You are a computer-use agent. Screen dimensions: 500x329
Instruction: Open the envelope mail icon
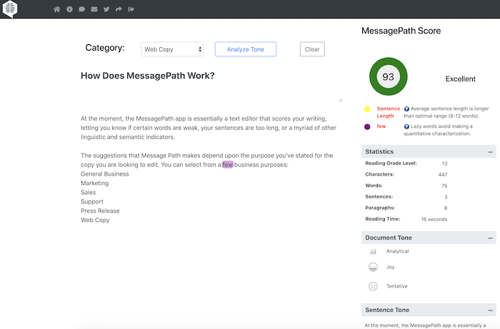94,9
